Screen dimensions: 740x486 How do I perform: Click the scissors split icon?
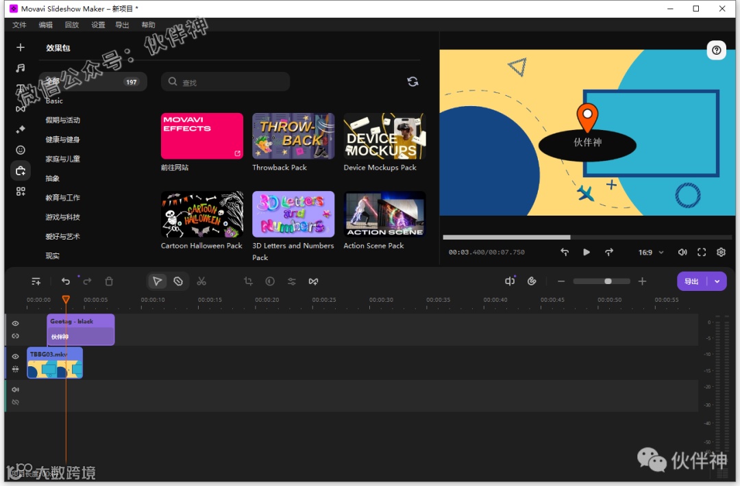point(201,281)
